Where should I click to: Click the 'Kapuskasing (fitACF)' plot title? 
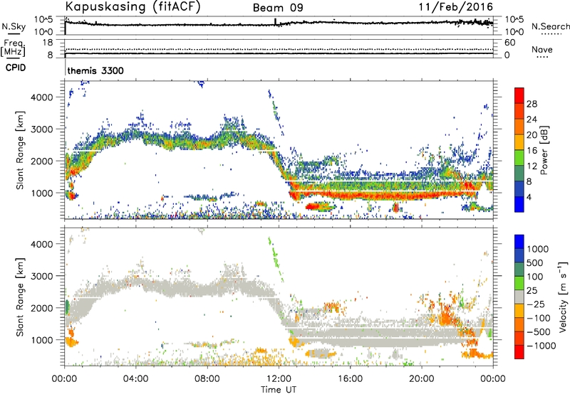pos(133,7)
